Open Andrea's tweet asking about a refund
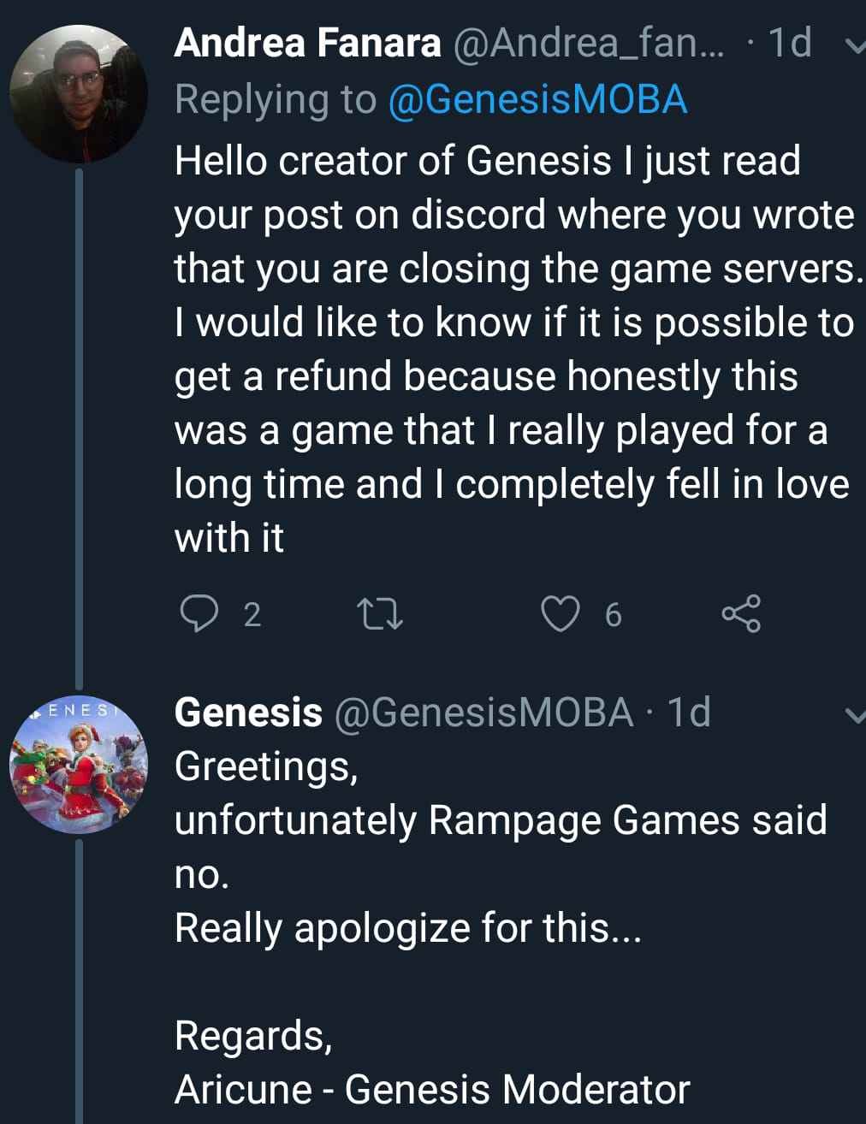 (x=513, y=349)
